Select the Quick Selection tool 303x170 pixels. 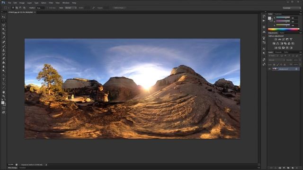[3, 29]
